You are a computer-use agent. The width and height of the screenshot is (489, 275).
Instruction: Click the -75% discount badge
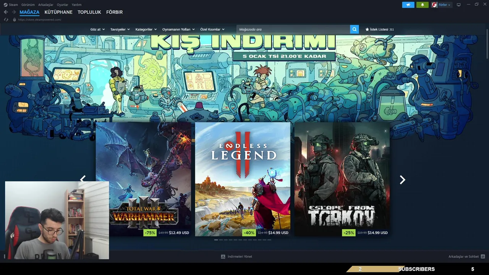pyautogui.click(x=150, y=233)
